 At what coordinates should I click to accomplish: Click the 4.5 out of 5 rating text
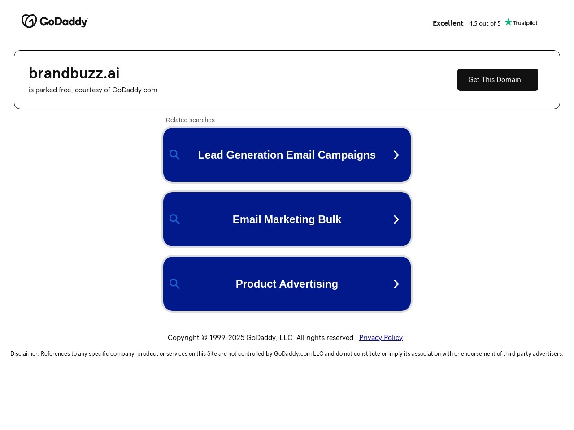[x=485, y=23]
